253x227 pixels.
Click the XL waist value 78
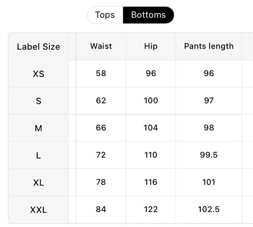click(101, 182)
